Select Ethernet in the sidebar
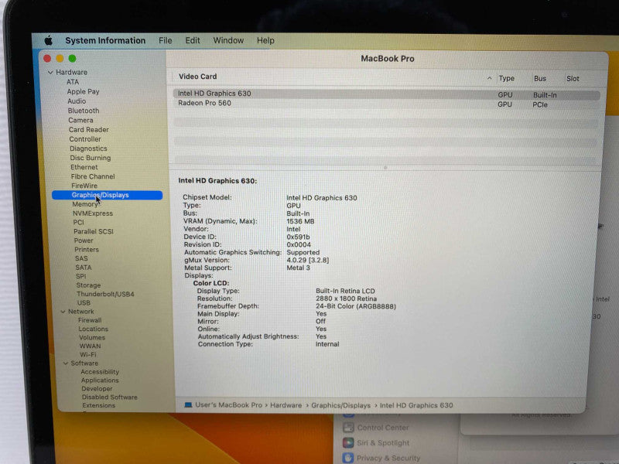Viewport: 619px width, 464px height. tap(84, 167)
